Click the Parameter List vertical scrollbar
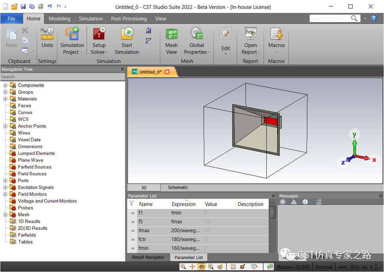Screen dimensions: 384x272 point(272,226)
